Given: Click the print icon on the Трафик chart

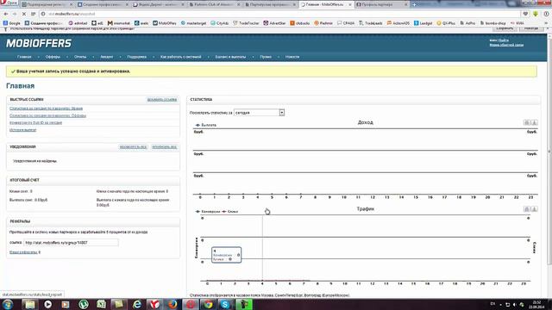Looking at the screenshot, I should coord(527,208).
